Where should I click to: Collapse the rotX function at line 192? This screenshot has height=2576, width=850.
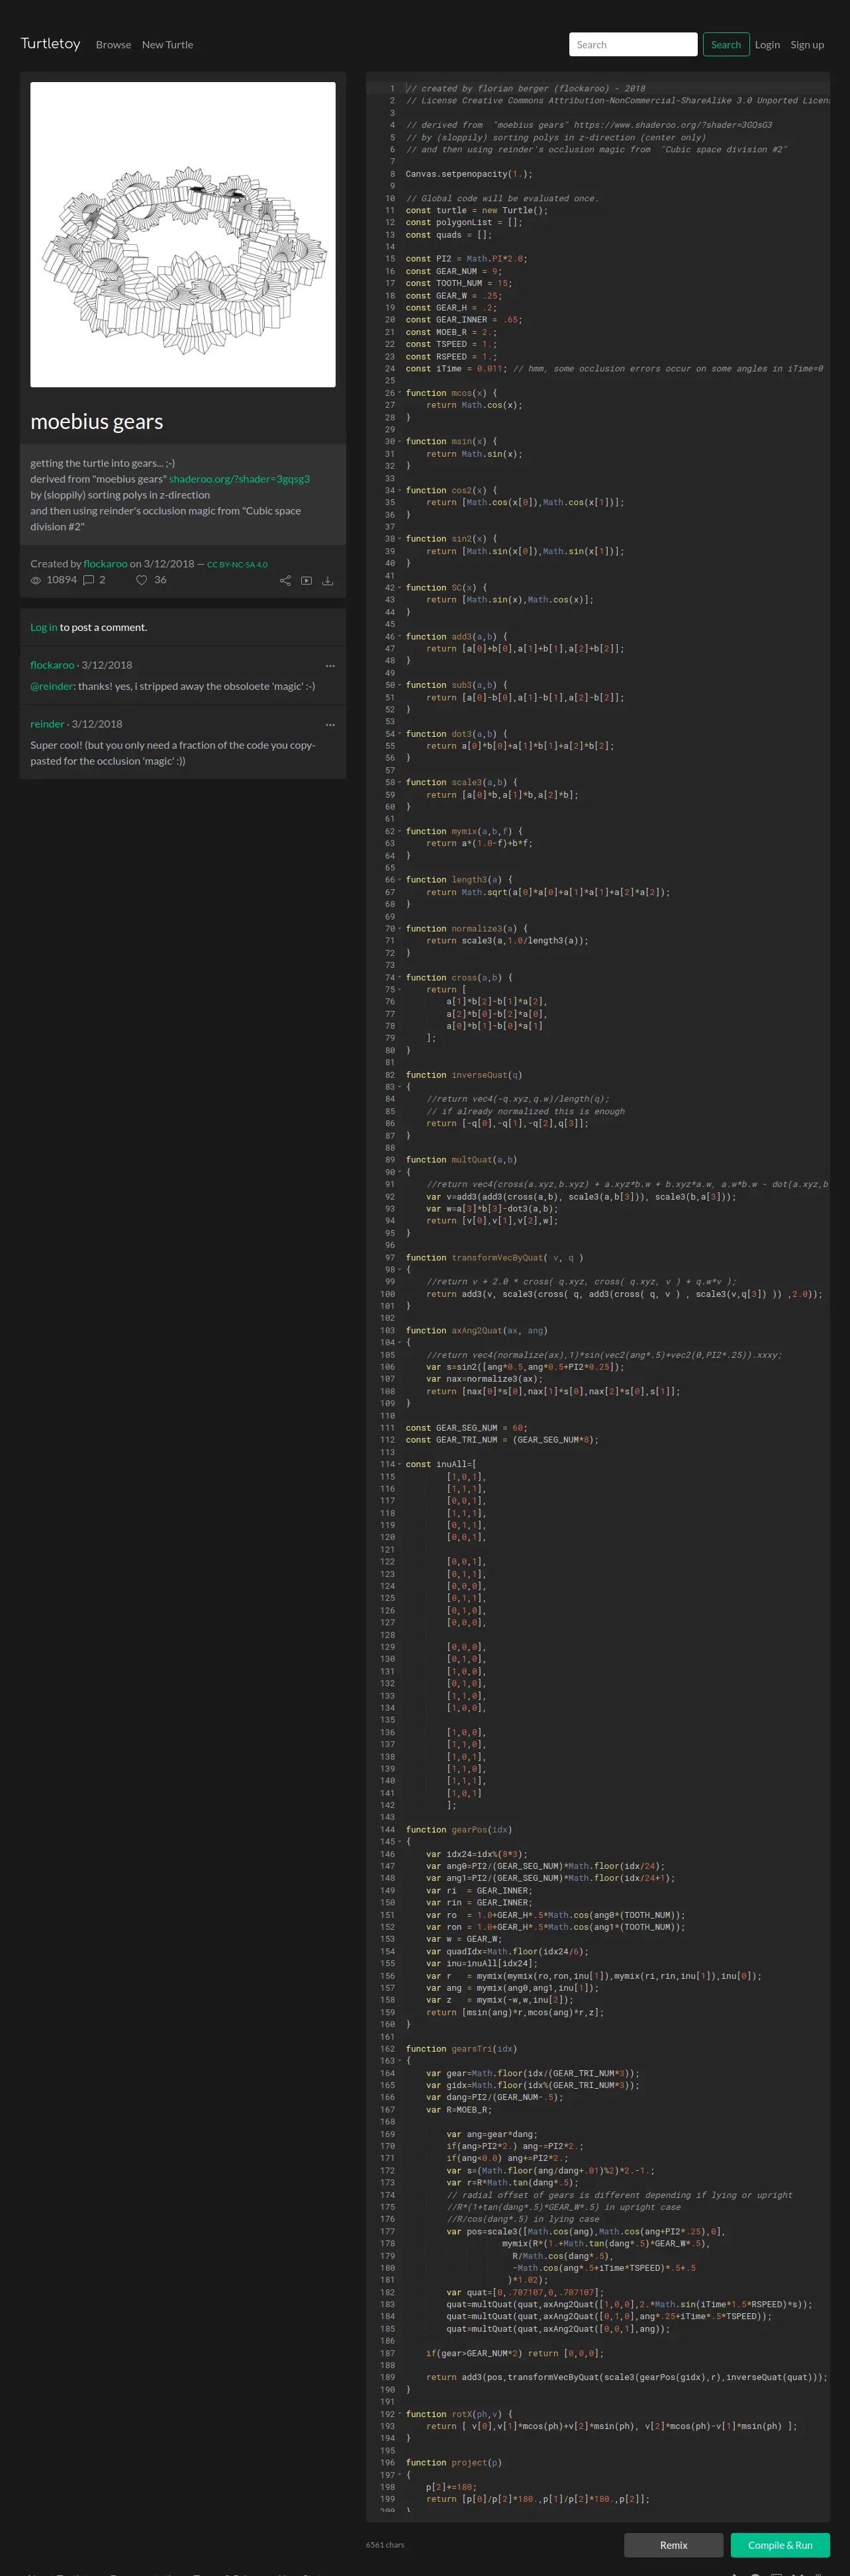[400, 2414]
